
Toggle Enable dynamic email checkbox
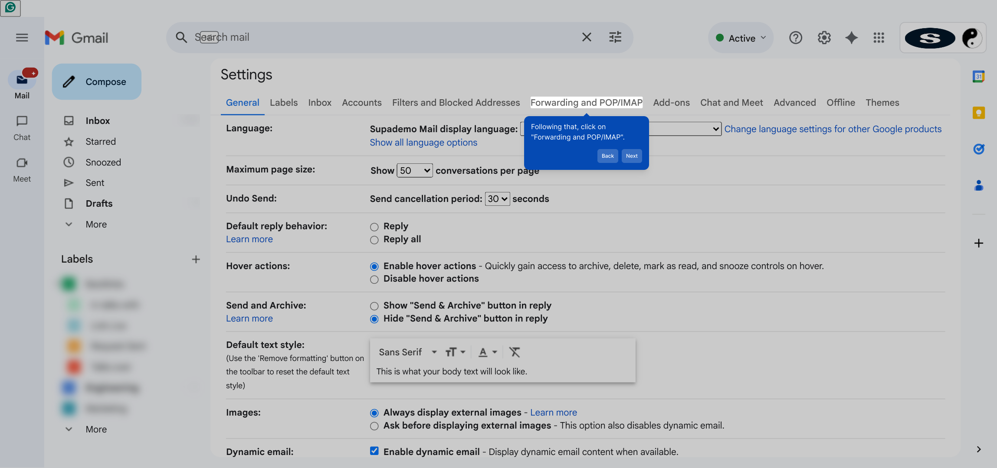click(374, 451)
